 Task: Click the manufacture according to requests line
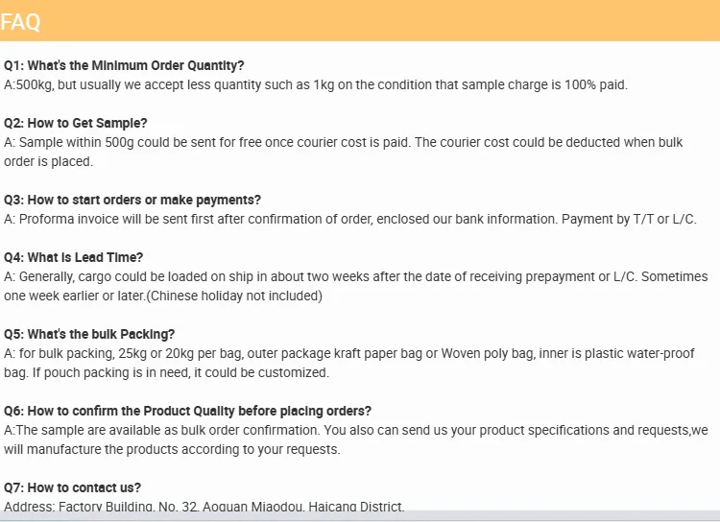tap(172, 449)
